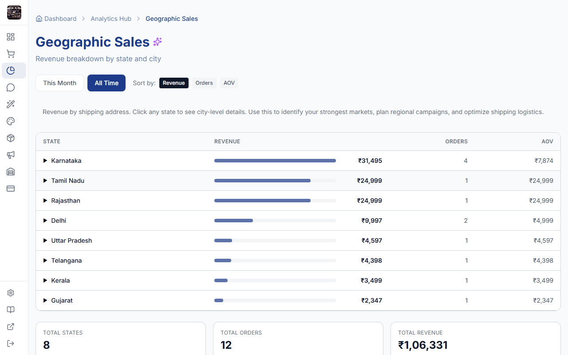Click Delhi revenue progress bar
This screenshot has width=568, height=355.
pos(275,221)
